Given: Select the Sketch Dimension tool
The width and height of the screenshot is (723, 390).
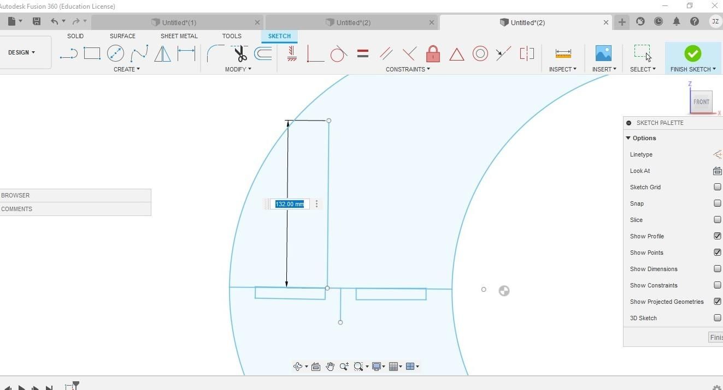Looking at the screenshot, I should (x=186, y=53).
